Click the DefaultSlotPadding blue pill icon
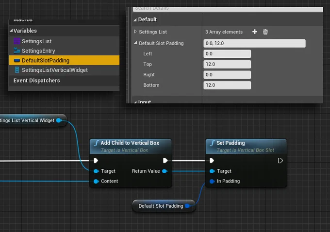The height and width of the screenshot is (232, 330). pos(17,60)
